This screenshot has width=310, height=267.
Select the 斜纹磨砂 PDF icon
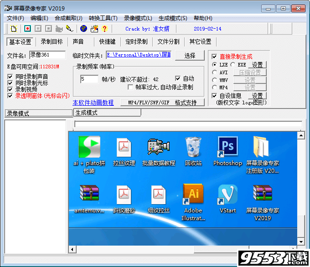click(124, 195)
